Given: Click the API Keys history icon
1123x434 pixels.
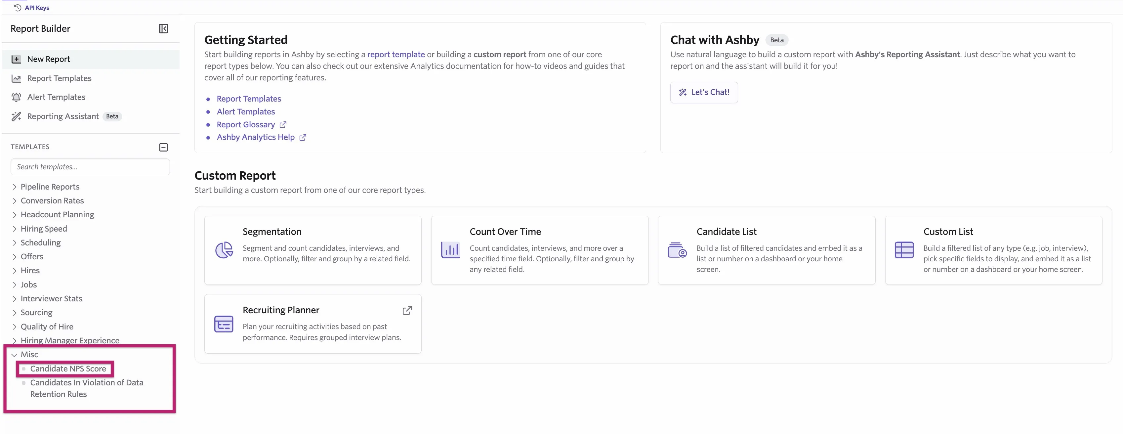Looking at the screenshot, I should pos(18,7).
